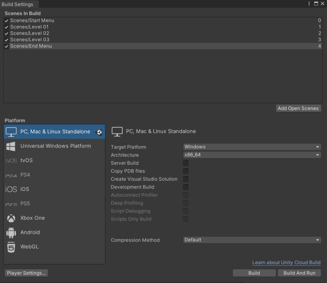Click the Deep Profiling label
This screenshot has height=283, width=327.
pyautogui.click(x=127, y=203)
